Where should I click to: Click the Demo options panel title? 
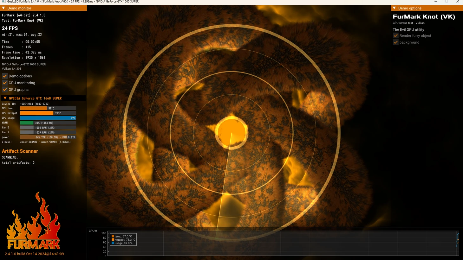coord(410,8)
